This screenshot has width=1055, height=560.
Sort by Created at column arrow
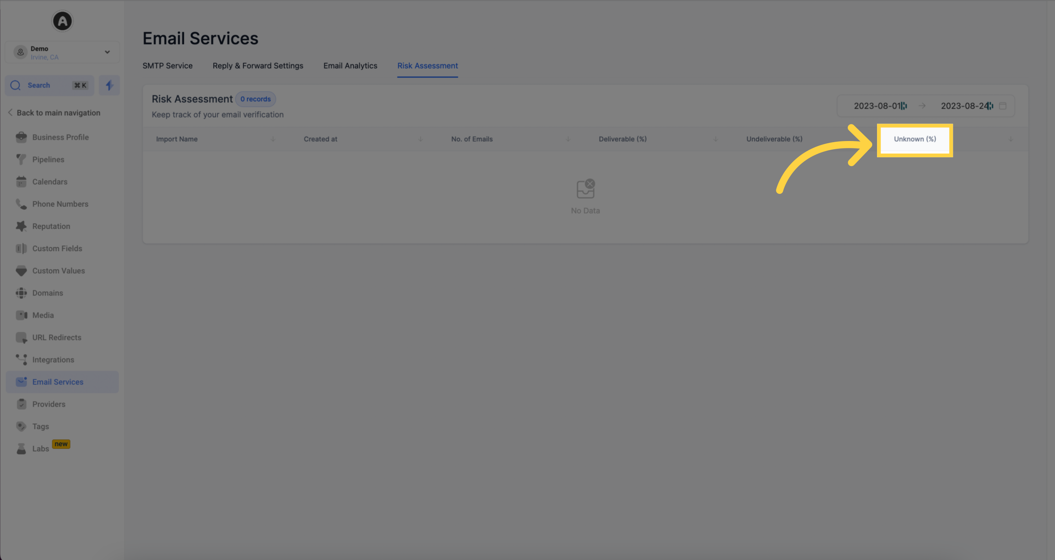tap(420, 139)
